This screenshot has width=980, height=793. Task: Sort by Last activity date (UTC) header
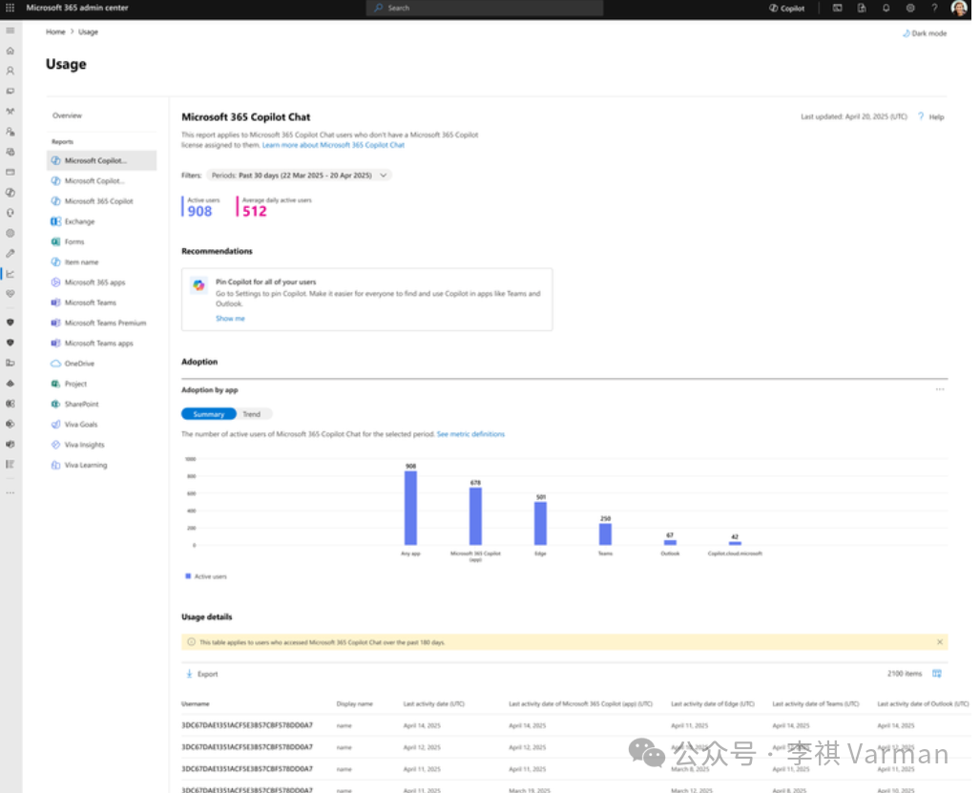434,704
